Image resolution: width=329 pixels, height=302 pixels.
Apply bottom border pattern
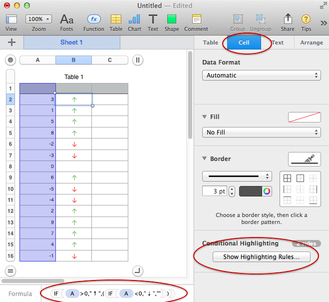point(313,200)
